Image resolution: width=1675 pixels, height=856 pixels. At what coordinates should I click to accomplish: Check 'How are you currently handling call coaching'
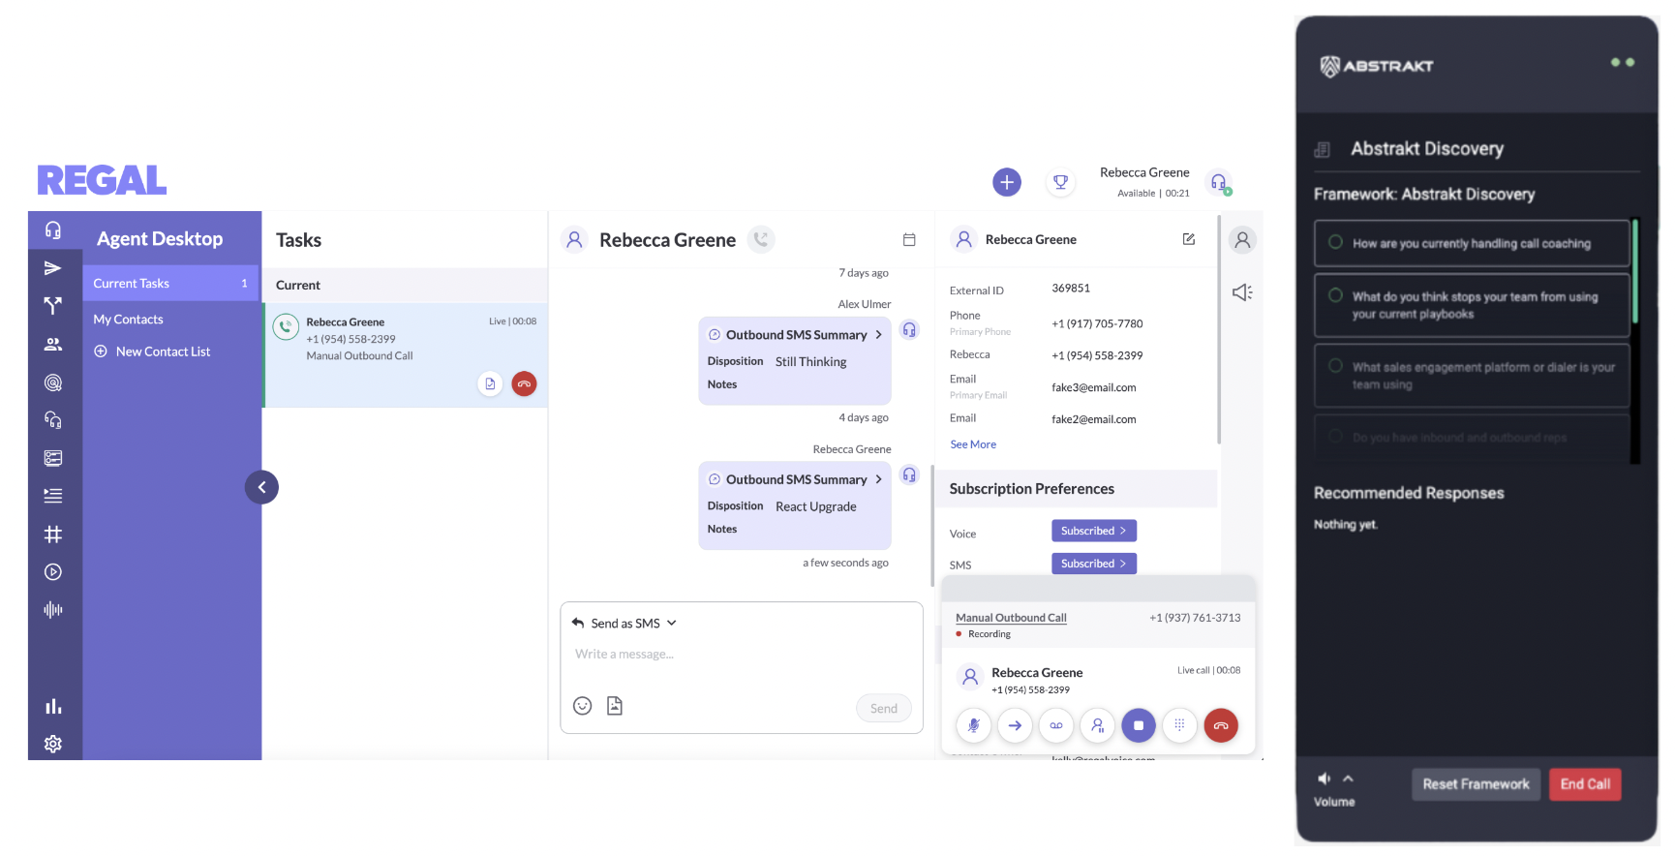tap(1335, 242)
